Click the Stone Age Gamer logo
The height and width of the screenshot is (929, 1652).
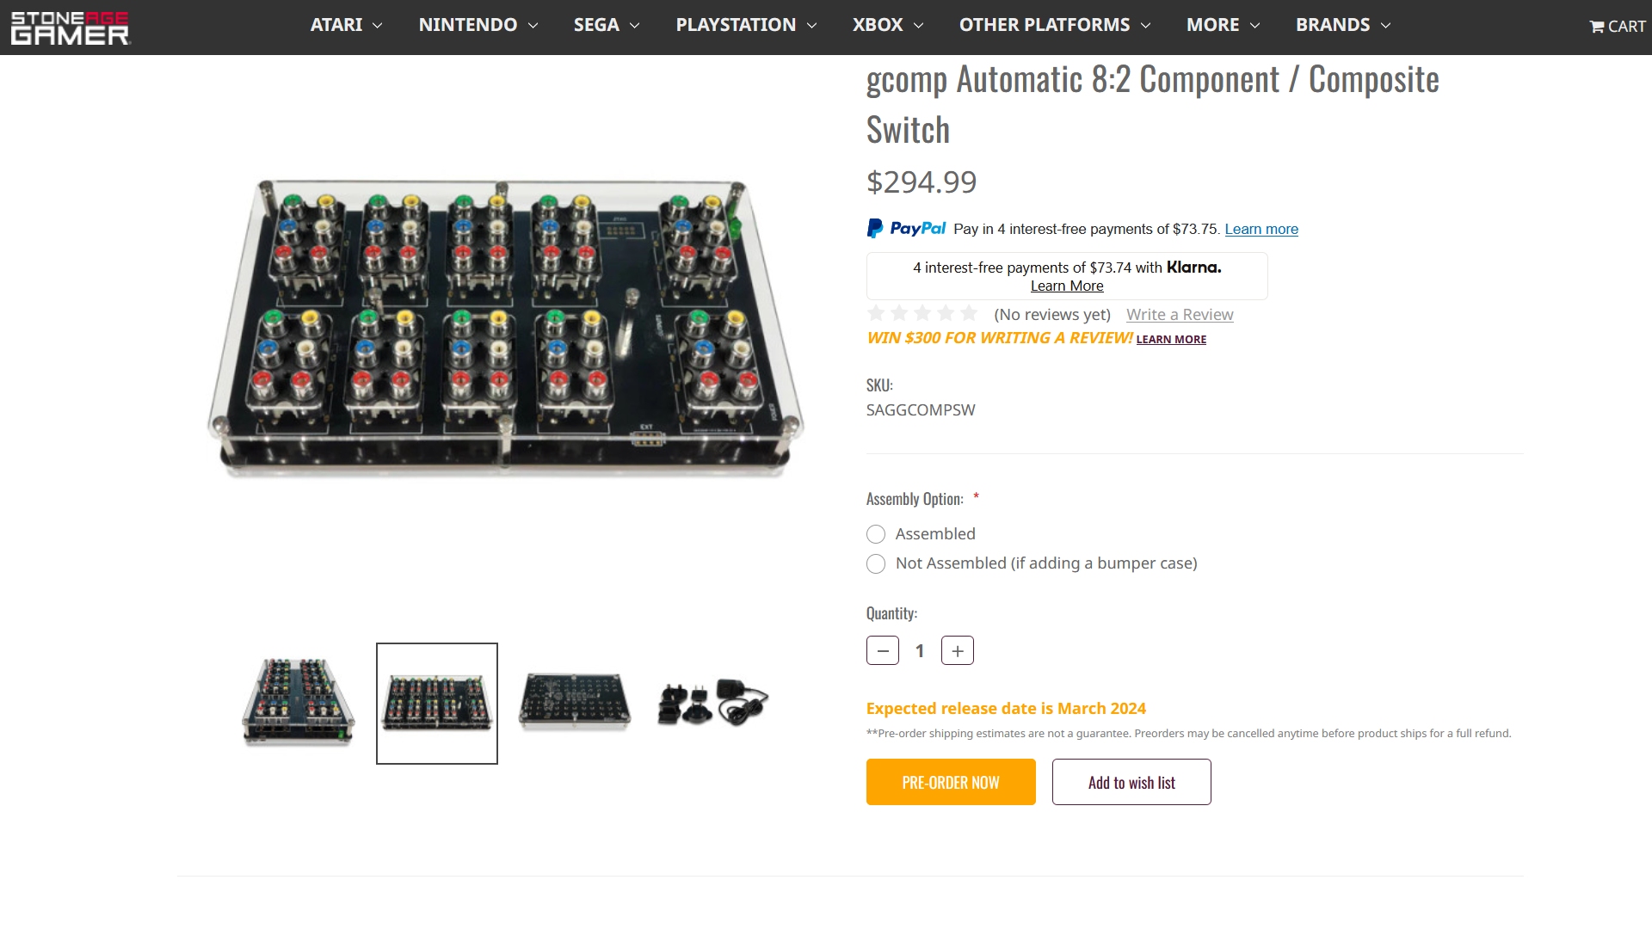click(x=70, y=28)
